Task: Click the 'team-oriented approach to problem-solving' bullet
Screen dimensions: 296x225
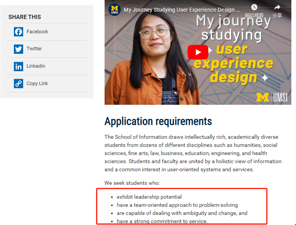Action: (177, 205)
